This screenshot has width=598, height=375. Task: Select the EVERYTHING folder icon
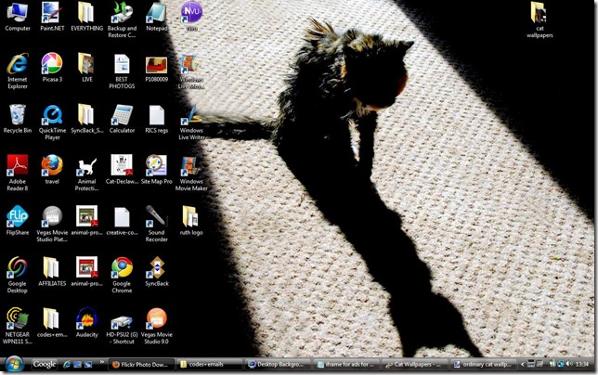point(87,17)
